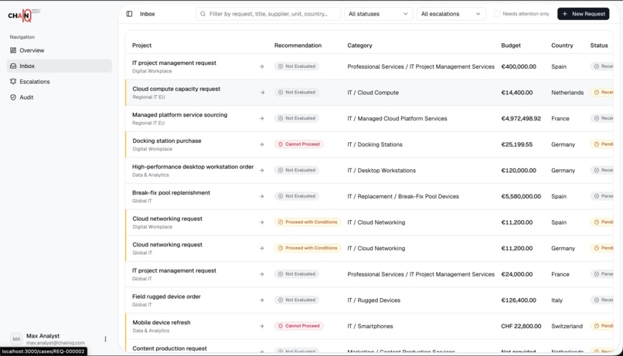623x356 pixels.
Task: Click the ChainIQ logo
Action: pos(24,15)
